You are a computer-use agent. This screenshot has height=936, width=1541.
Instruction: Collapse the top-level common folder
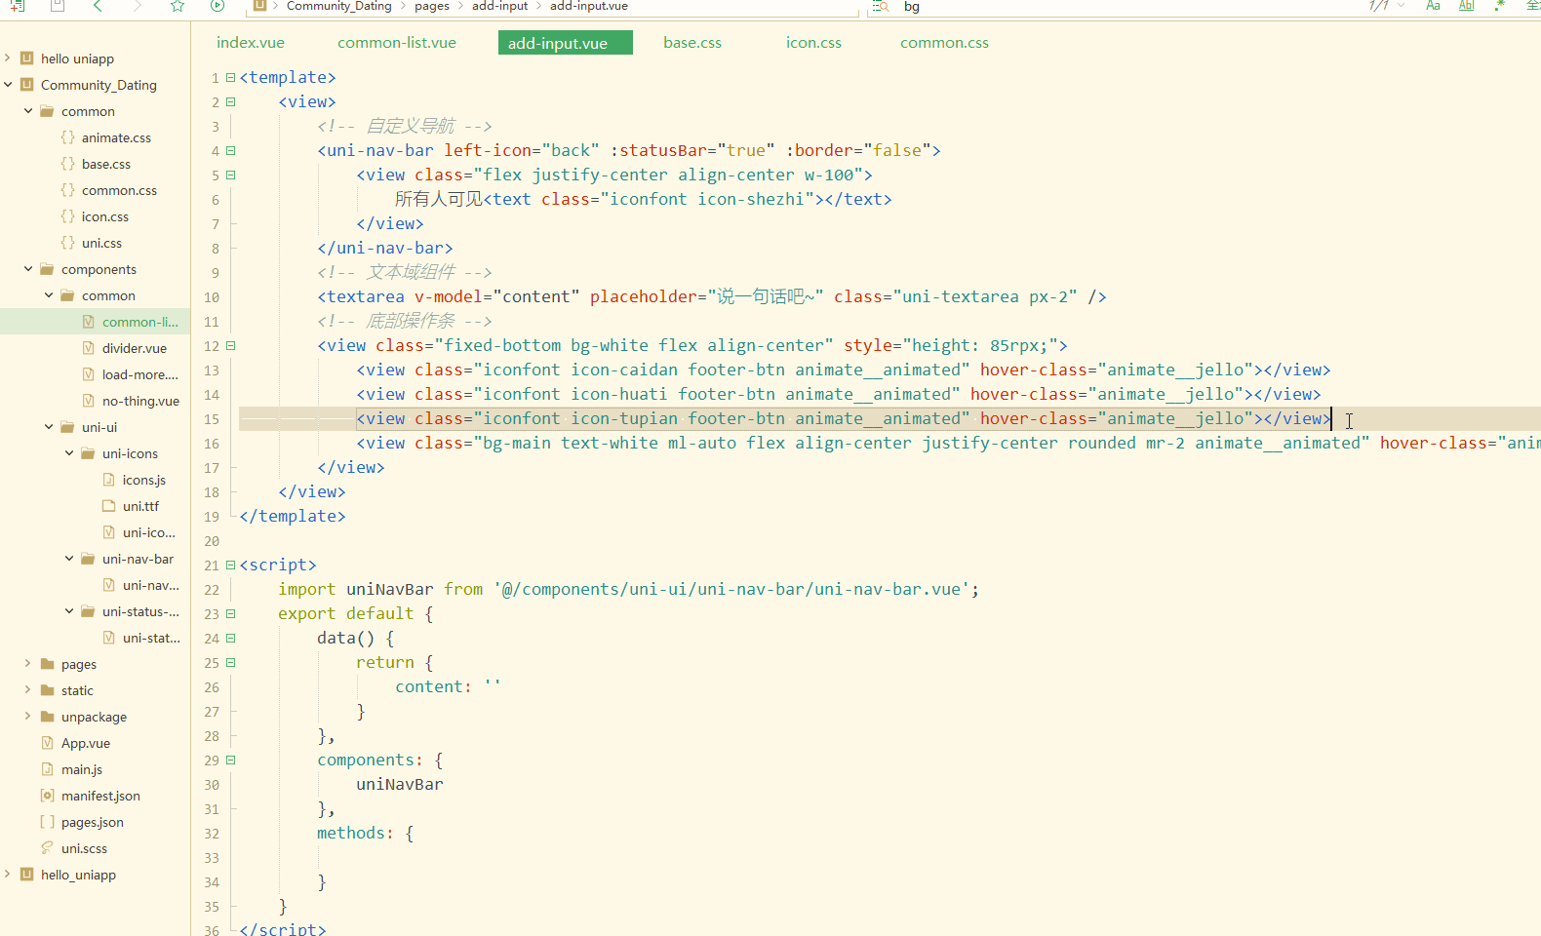click(28, 111)
